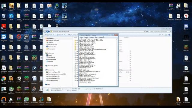Open Музыка library in Explorer sidebar

[50, 61]
